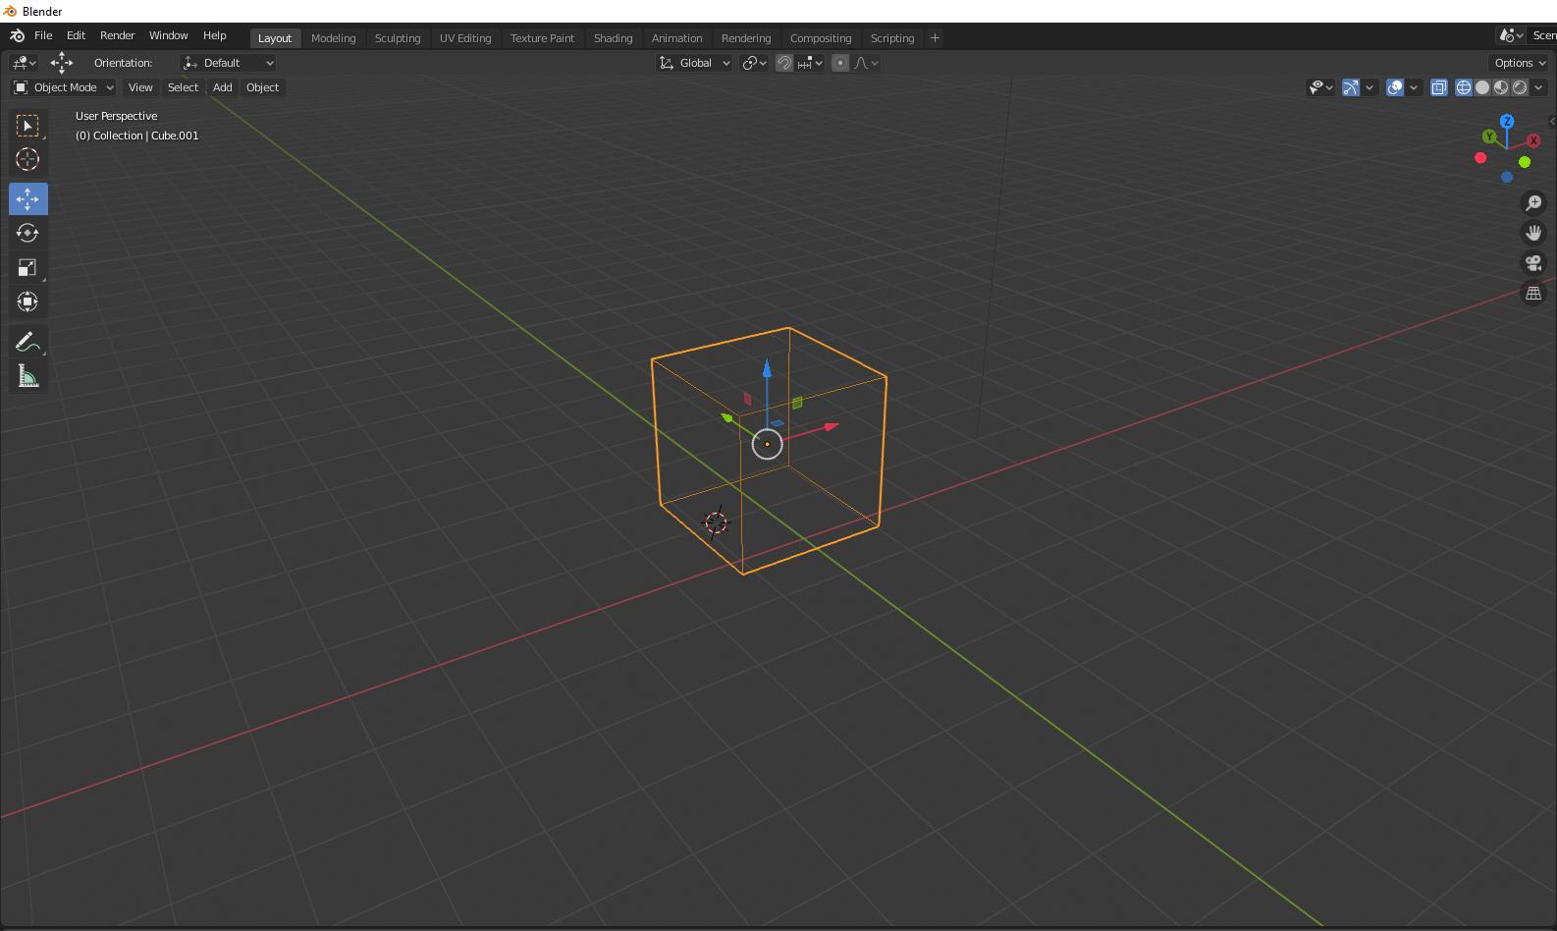The height and width of the screenshot is (931, 1557).
Task: Open the viewport Object menu
Action: [x=262, y=87]
